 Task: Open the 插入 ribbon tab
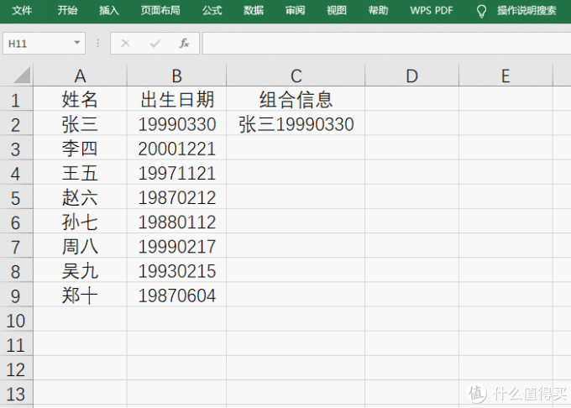click(x=109, y=11)
